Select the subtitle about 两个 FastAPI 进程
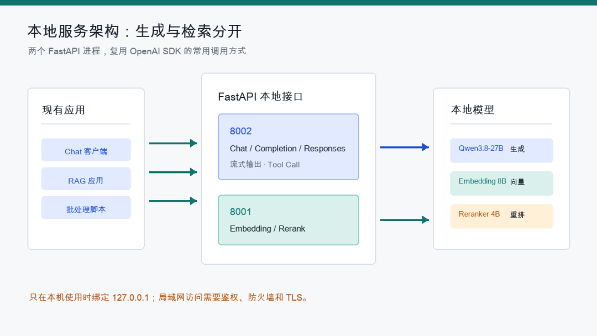Image resolution: width=597 pixels, height=336 pixels. (x=137, y=51)
